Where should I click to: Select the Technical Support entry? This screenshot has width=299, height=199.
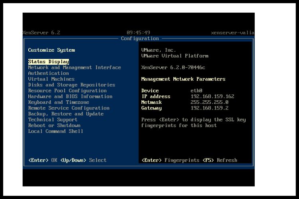(53, 119)
